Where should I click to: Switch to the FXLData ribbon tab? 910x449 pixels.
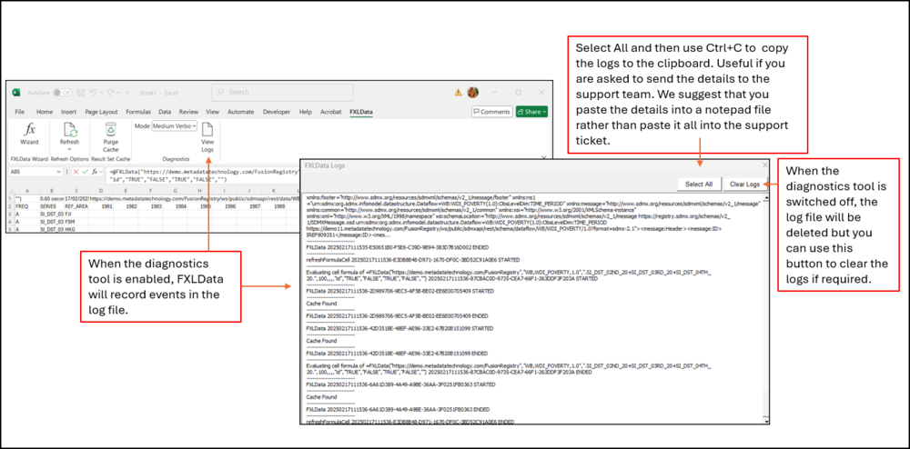point(361,112)
